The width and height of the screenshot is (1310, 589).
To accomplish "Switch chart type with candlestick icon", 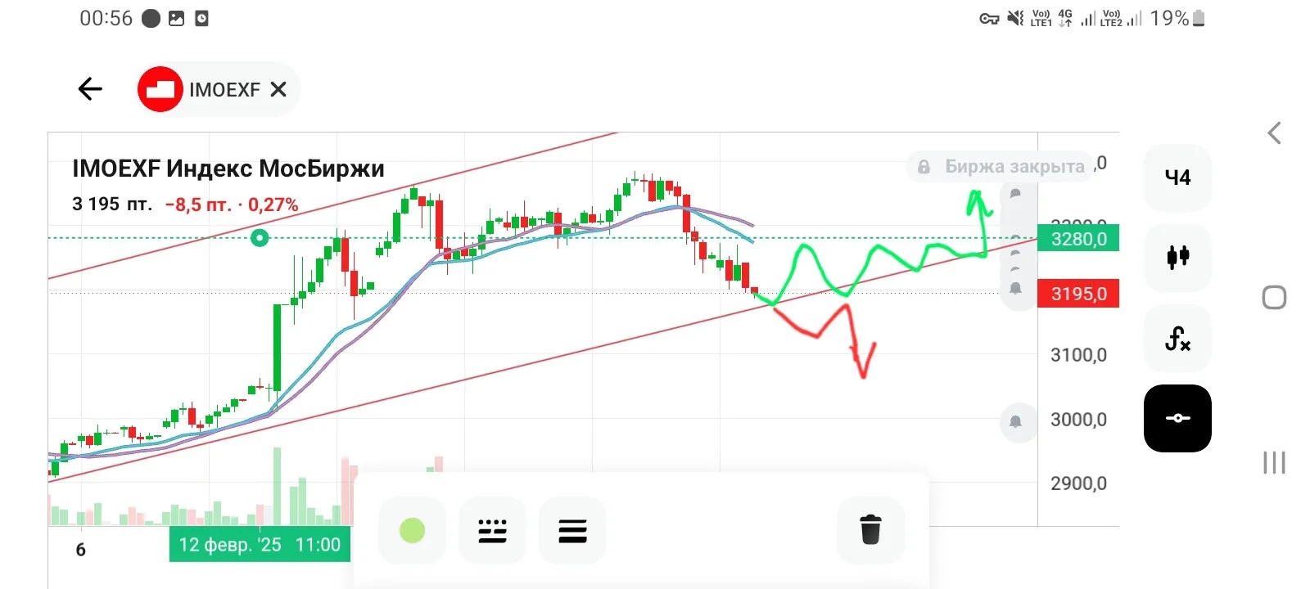I will tap(1177, 257).
